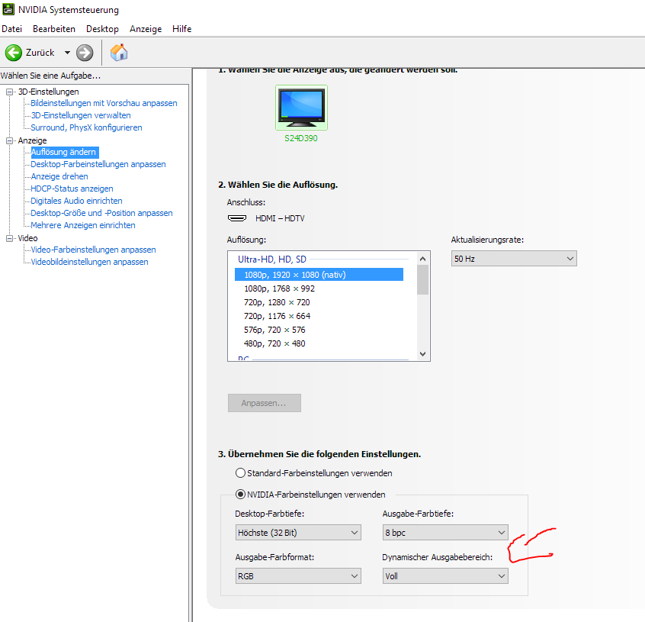Select Auflösung ändern in the task tree
This screenshot has width=645, height=622.
pyautogui.click(x=64, y=152)
